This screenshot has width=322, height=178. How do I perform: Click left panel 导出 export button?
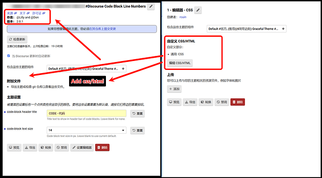[30, 147]
